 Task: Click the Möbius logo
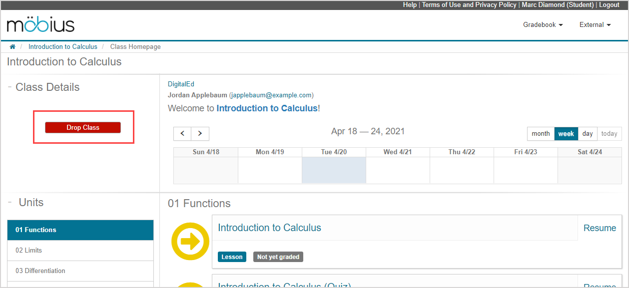click(x=40, y=25)
